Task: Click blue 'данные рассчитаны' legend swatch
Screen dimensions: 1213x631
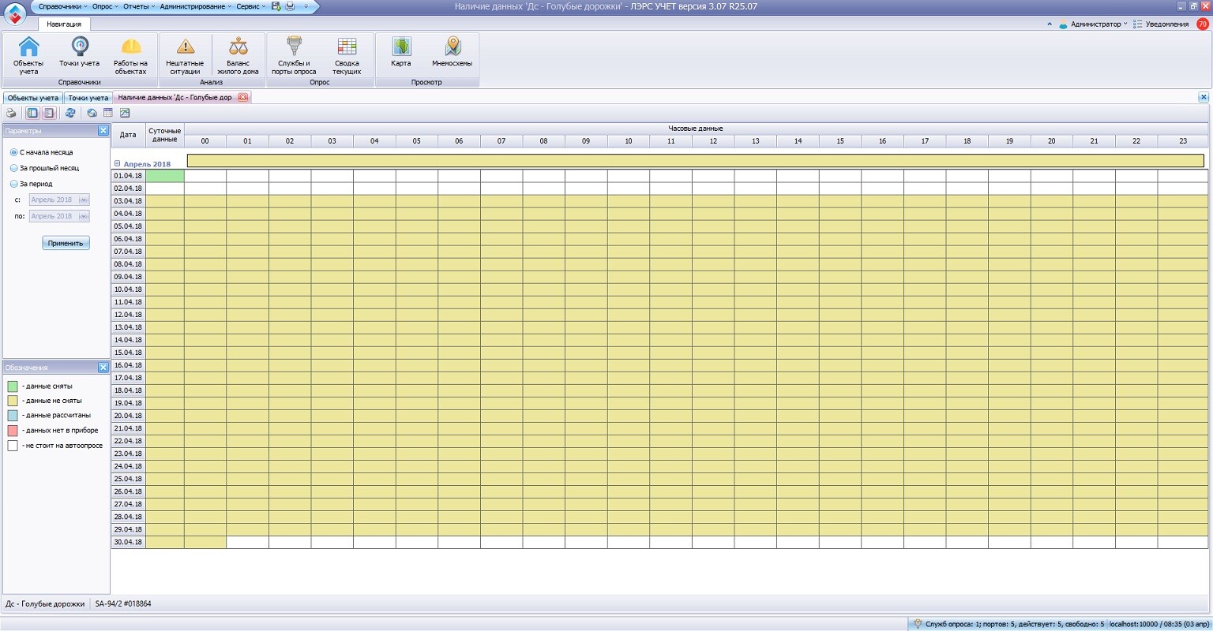Action: [13, 415]
